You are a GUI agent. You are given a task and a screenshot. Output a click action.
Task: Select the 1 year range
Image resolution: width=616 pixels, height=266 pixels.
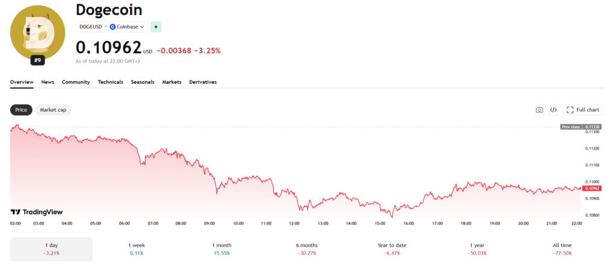[x=477, y=249]
